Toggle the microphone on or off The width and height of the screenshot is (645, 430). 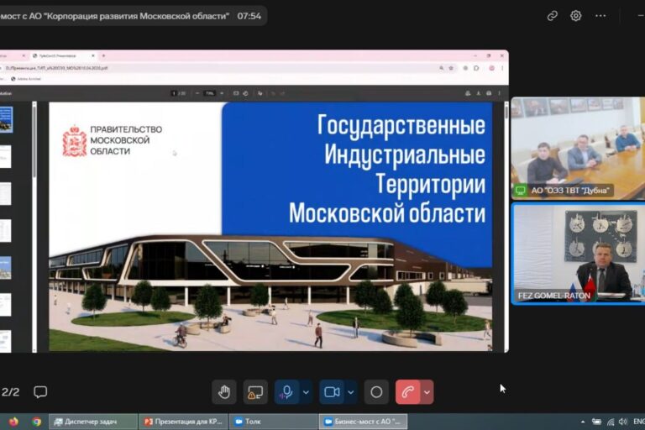tap(287, 392)
